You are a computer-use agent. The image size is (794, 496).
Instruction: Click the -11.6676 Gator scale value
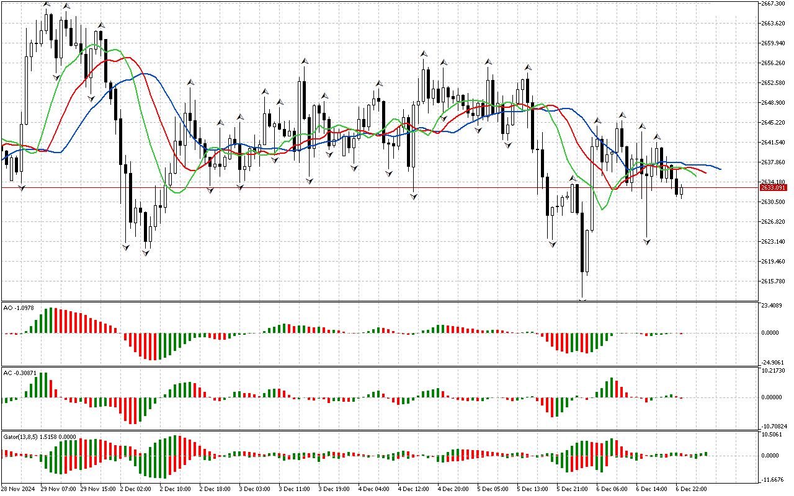(774, 480)
